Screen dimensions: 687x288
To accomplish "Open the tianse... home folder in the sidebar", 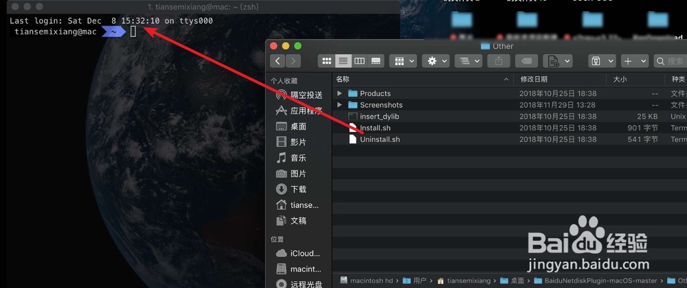I will (x=297, y=205).
